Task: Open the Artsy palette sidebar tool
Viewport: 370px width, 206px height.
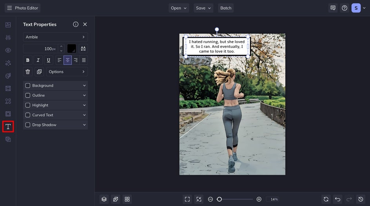Action: pyautogui.click(x=8, y=76)
